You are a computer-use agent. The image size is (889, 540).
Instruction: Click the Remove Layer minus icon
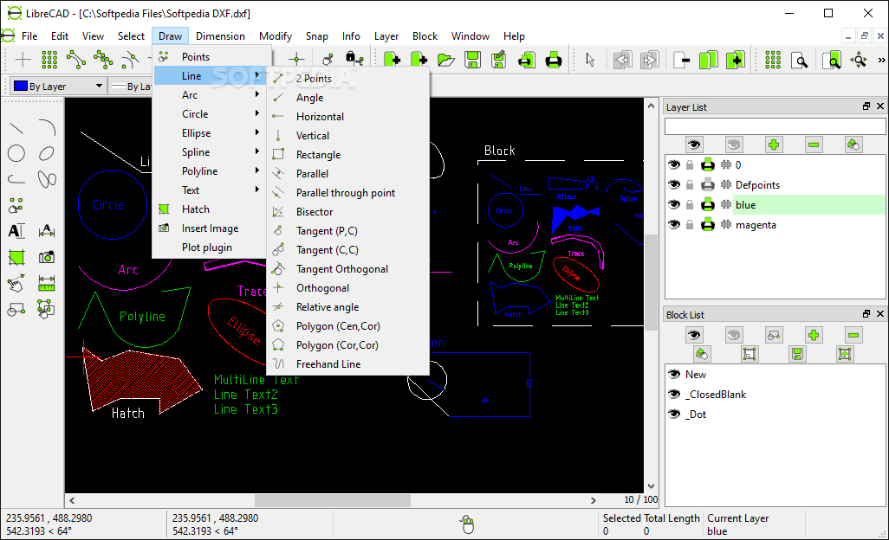(814, 145)
